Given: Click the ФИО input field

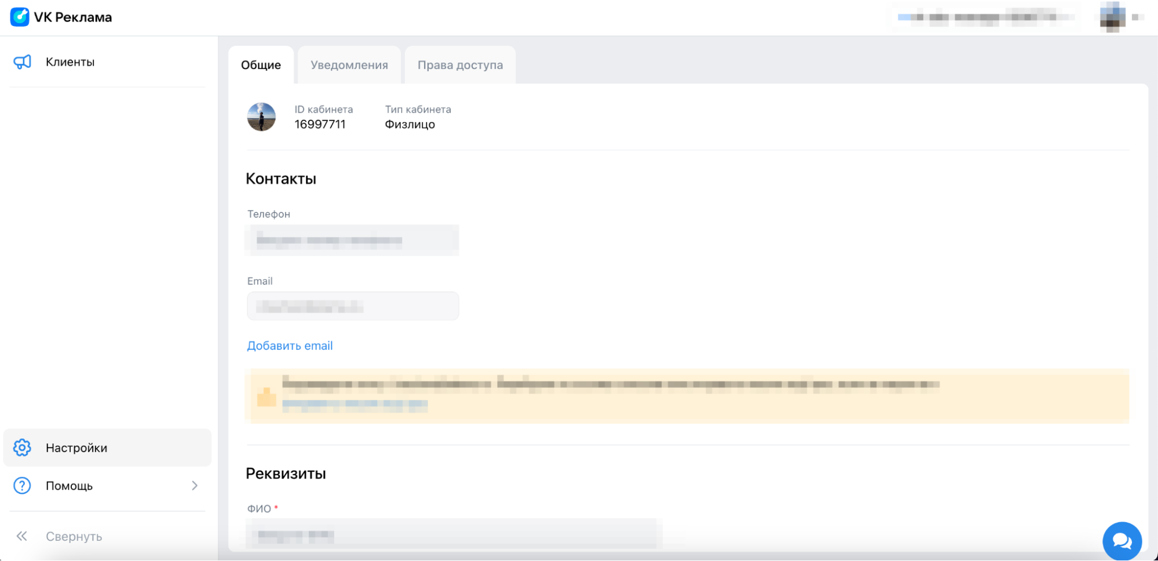Looking at the screenshot, I should pos(455,534).
